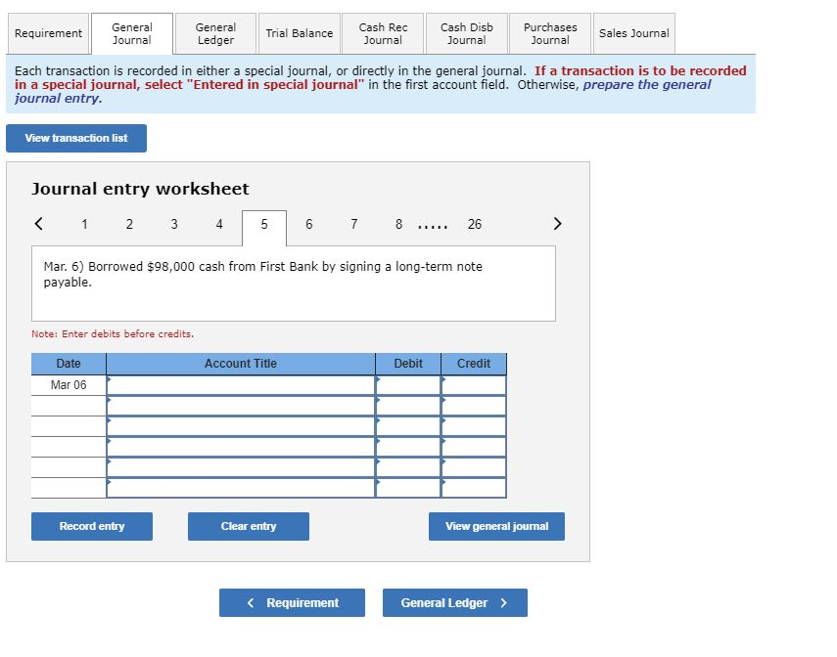Click the Record entry button

pyautogui.click(x=91, y=526)
